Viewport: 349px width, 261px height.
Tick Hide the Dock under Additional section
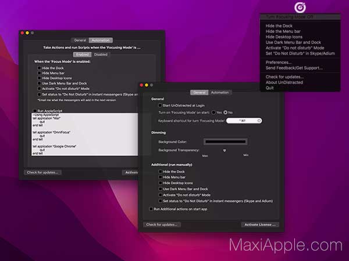[161, 172]
